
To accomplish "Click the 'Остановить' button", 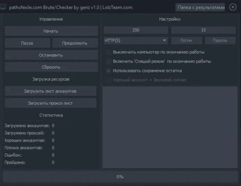I will point(51,55).
